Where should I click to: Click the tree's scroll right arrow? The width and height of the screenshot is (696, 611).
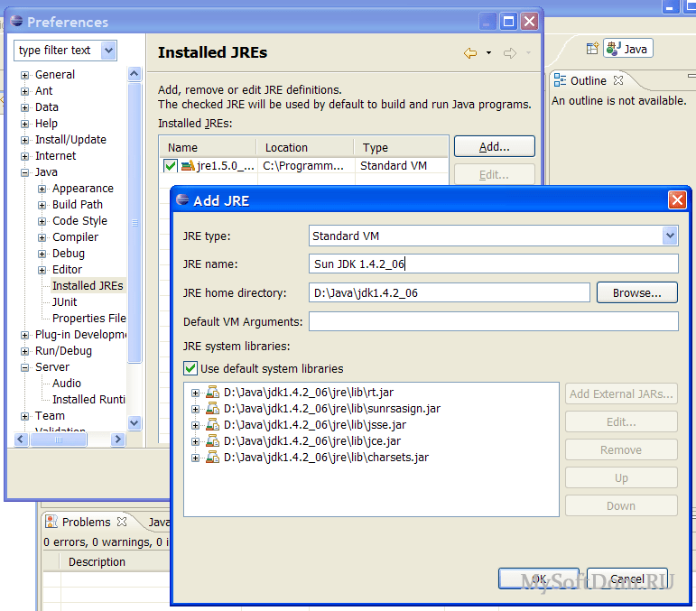tap(117, 440)
